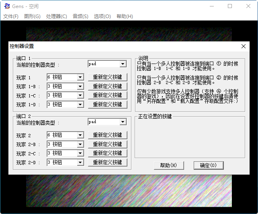Open the 图形(G) menu

point(32,16)
